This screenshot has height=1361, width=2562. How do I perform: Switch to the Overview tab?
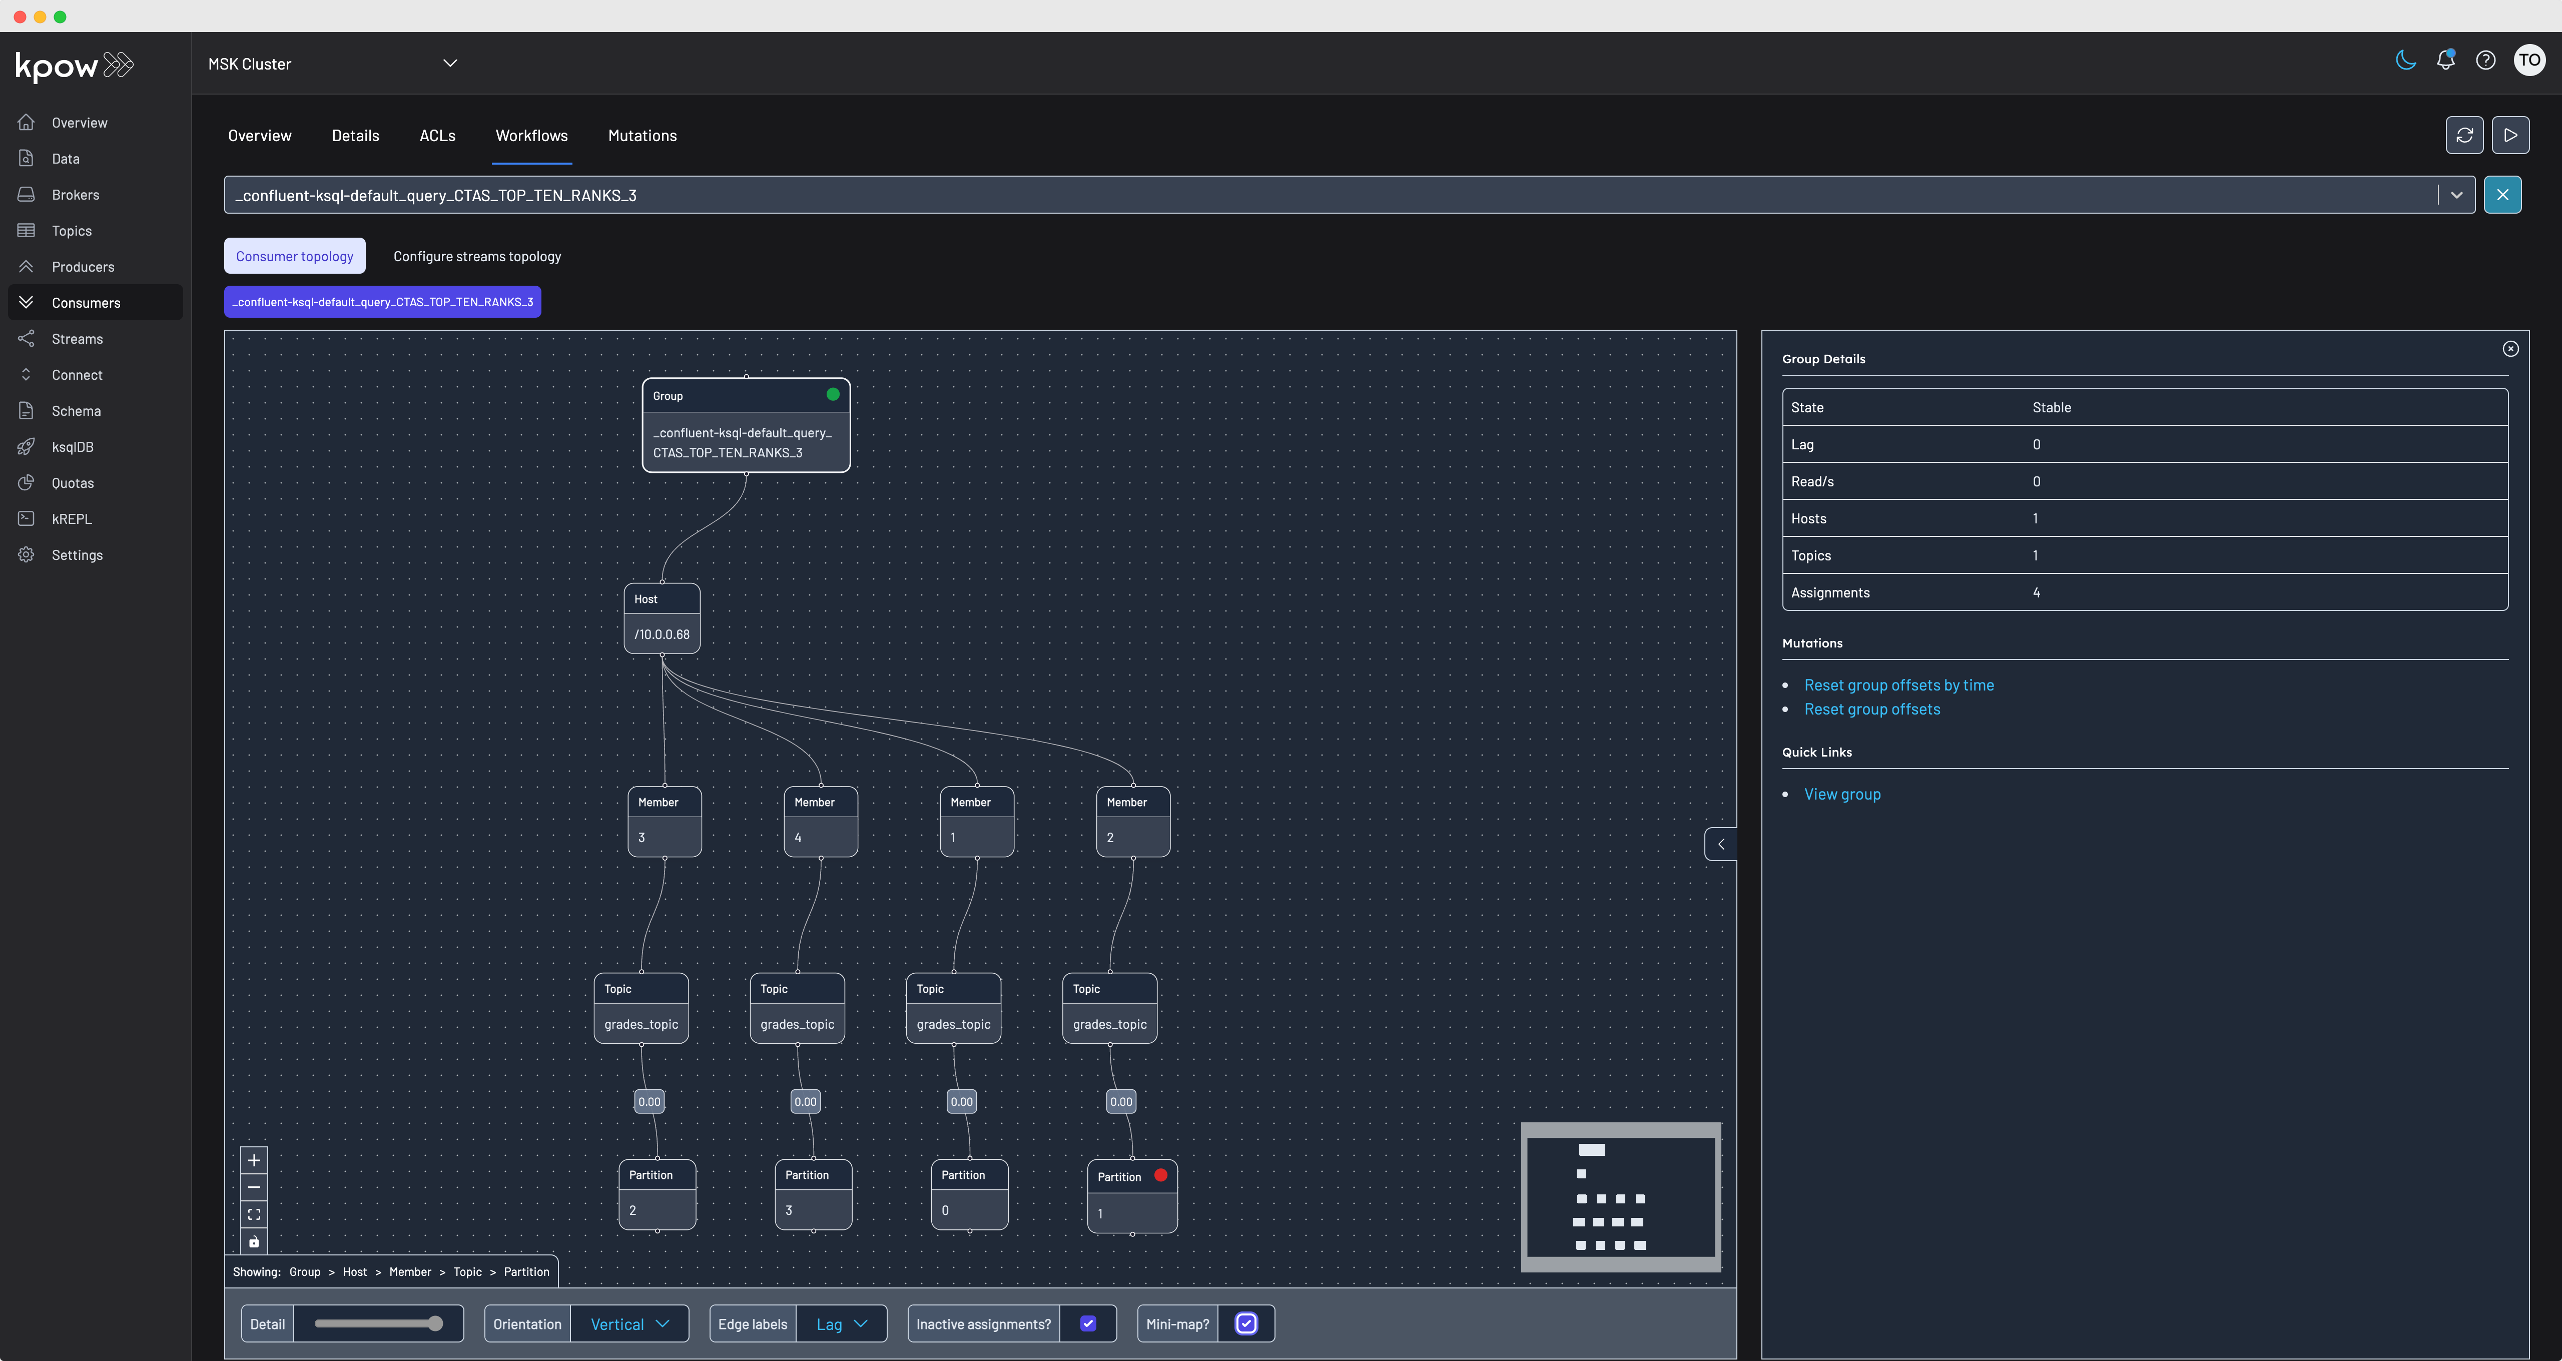coord(260,136)
